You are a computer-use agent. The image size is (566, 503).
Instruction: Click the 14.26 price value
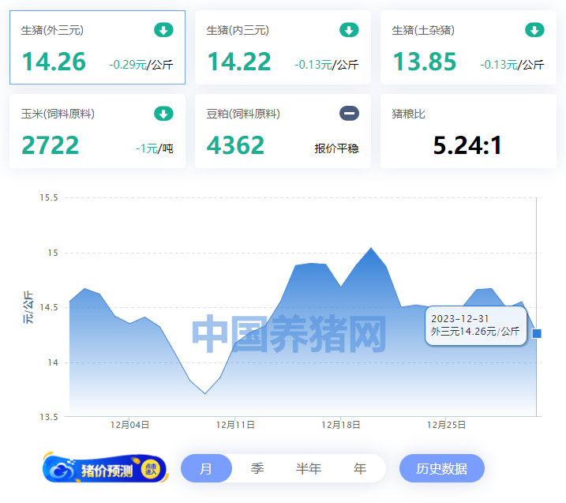click(54, 62)
